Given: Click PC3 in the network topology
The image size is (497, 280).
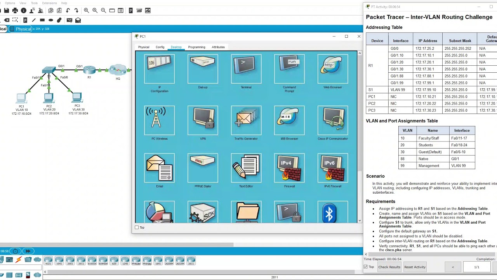Looking at the screenshot, I should click(77, 98).
